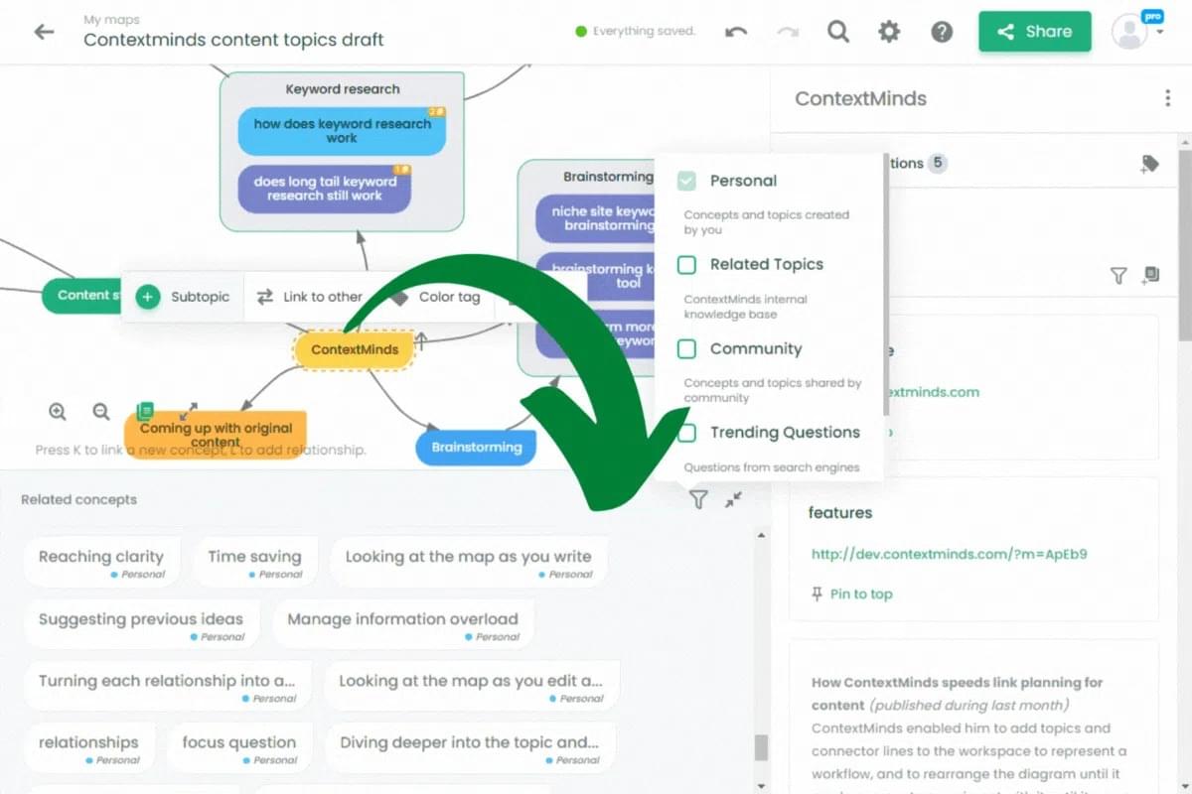Viewport: 1192px width, 794px height.
Task: Select Link to other option
Action: (x=309, y=297)
